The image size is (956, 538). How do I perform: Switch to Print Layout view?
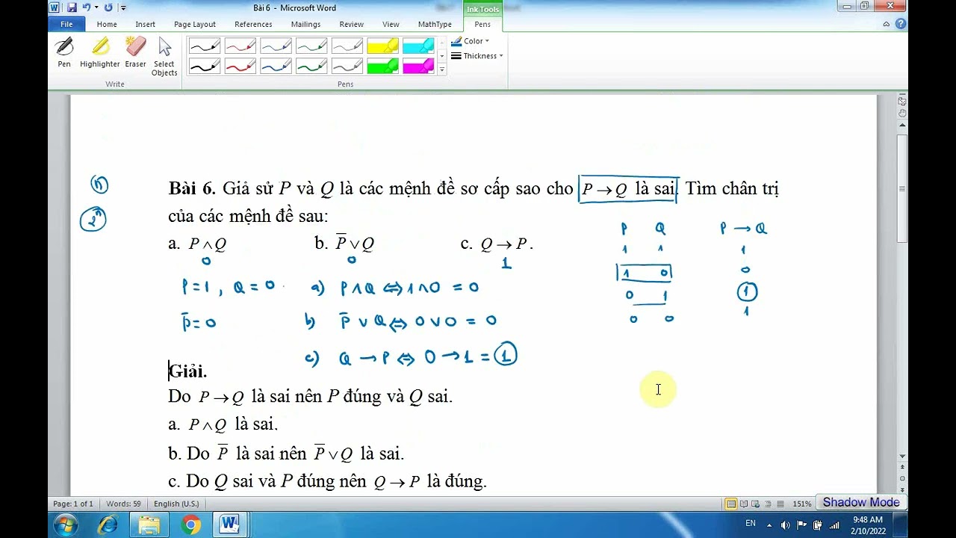(x=731, y=504)
